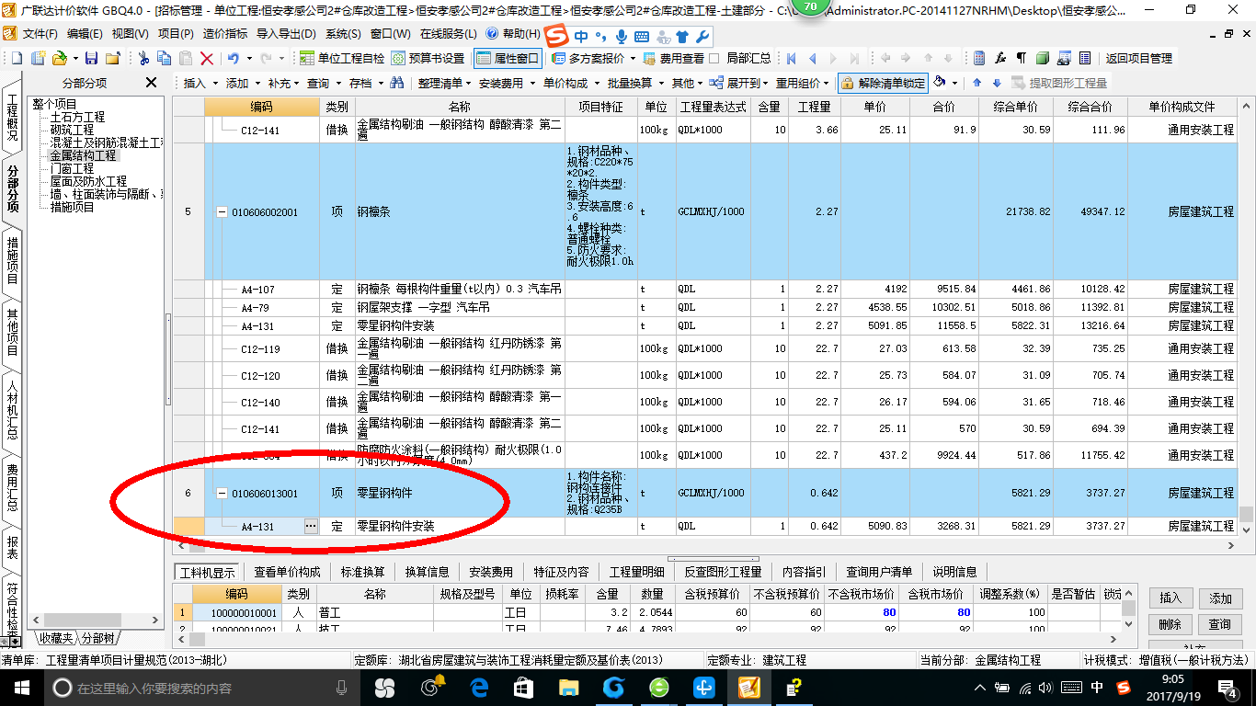1256x706 pixels.
Task: Click the 费用查看 button
Action: pyautogui.click(x=673, y=58)
